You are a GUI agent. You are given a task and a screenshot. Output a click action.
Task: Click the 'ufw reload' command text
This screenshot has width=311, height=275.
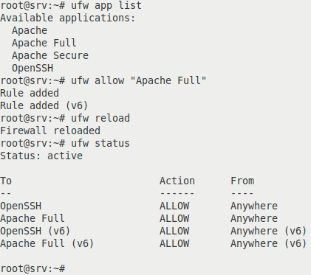point(100,118)
